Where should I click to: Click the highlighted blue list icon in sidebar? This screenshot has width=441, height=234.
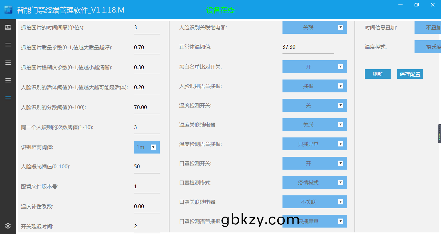coord(8,98)
